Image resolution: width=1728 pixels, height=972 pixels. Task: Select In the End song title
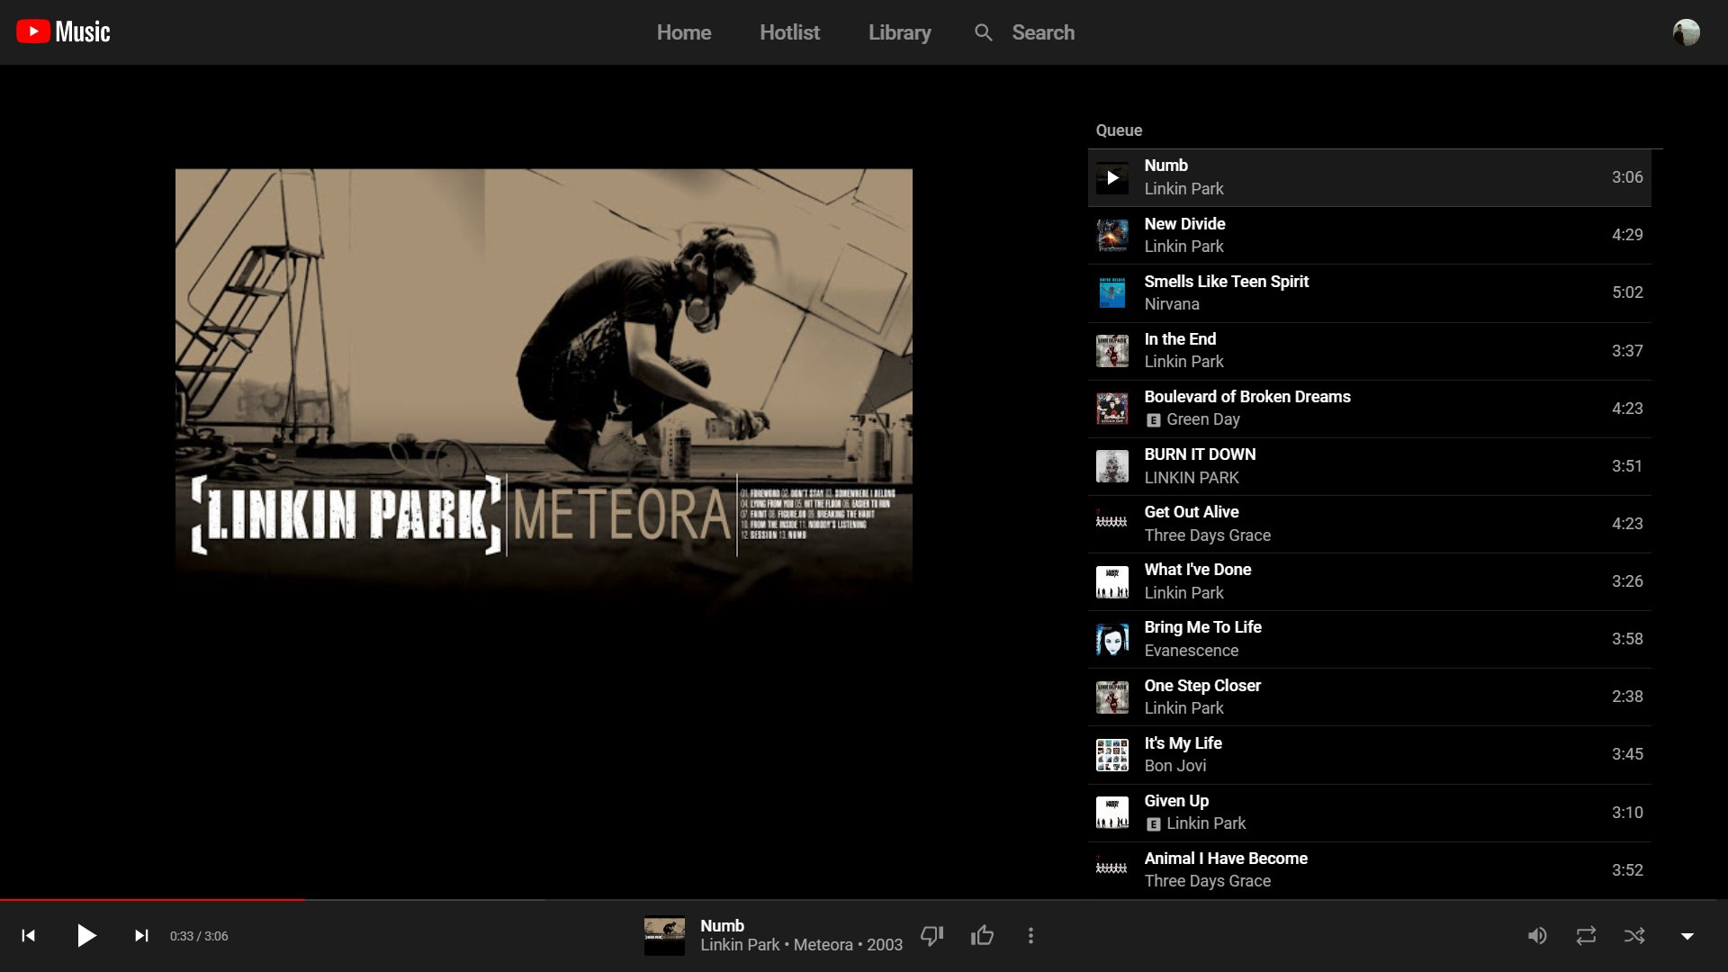tap(1180, 339)
